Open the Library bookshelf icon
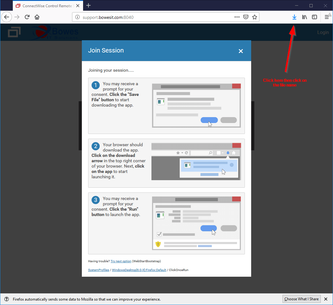This screenshot has height=305, width=333. coord(304,17)
